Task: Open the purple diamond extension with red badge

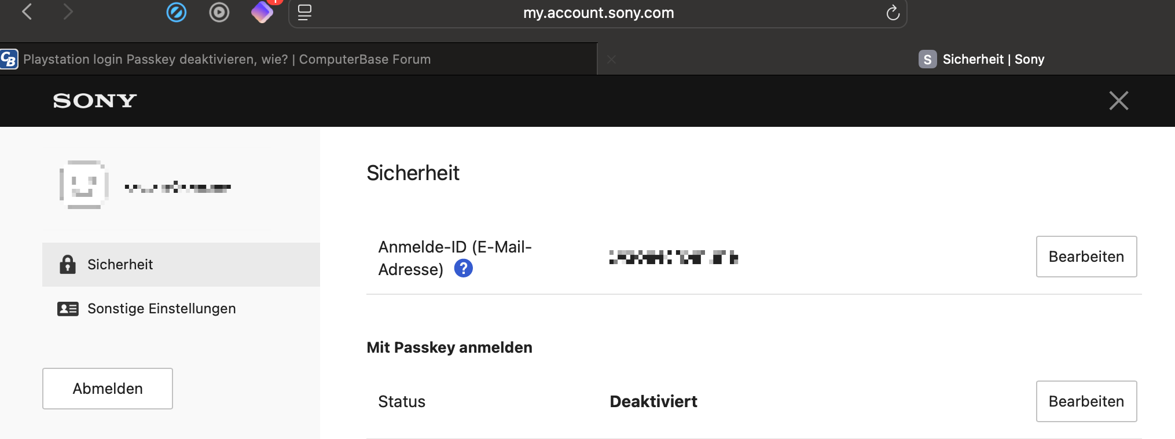Action: [x=262, y=12]
